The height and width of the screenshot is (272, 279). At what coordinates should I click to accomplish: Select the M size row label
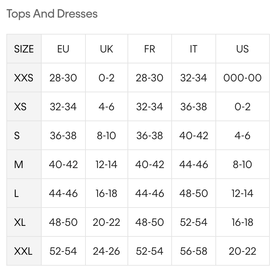coord(19,165)
